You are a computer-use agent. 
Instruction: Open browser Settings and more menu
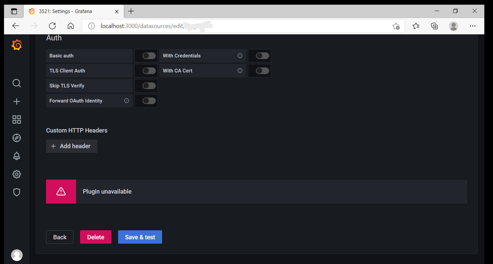pos(472,26)
